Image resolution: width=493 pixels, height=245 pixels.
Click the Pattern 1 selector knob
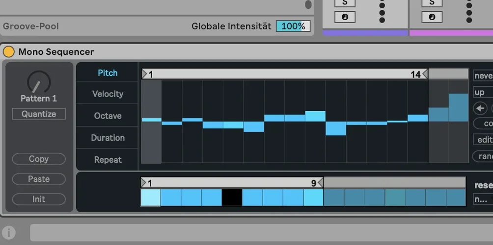39,82
